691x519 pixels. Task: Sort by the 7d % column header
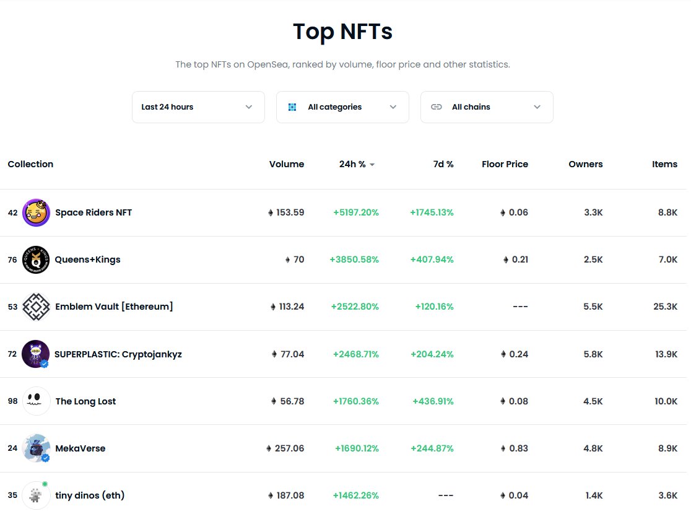pos(443,164)
